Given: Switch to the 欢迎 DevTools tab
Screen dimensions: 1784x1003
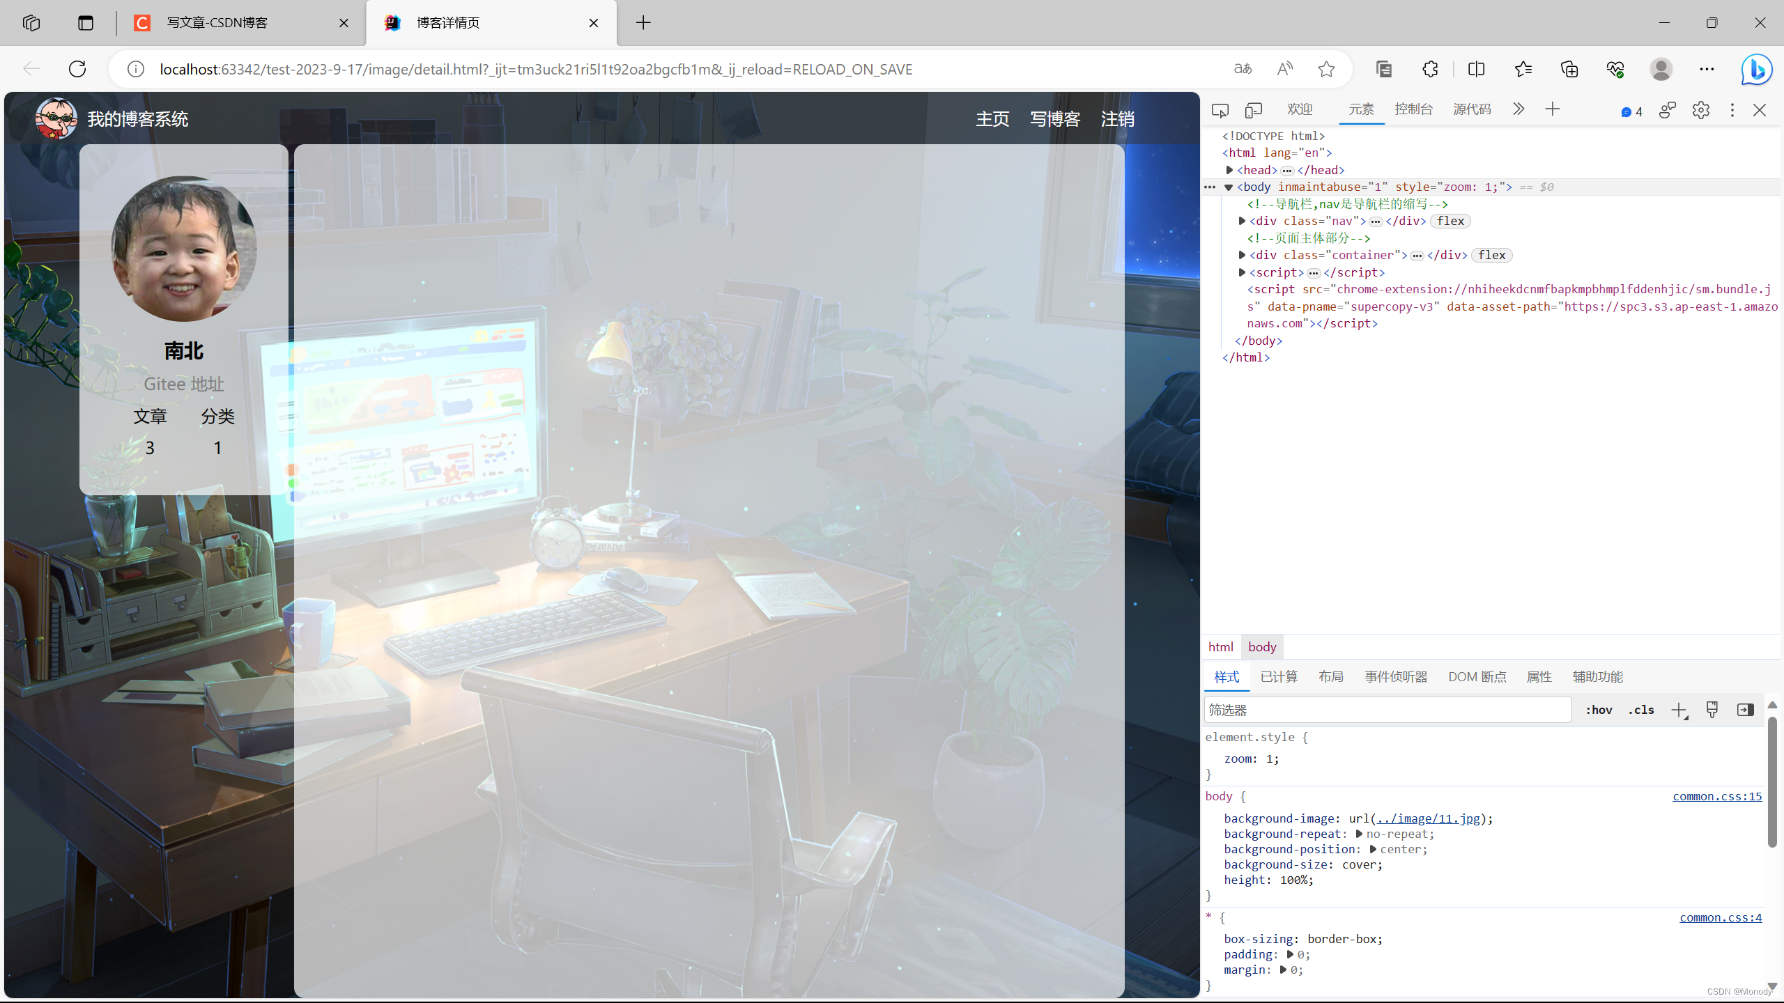Looking at the screenshot, I should pos(1300,109).
